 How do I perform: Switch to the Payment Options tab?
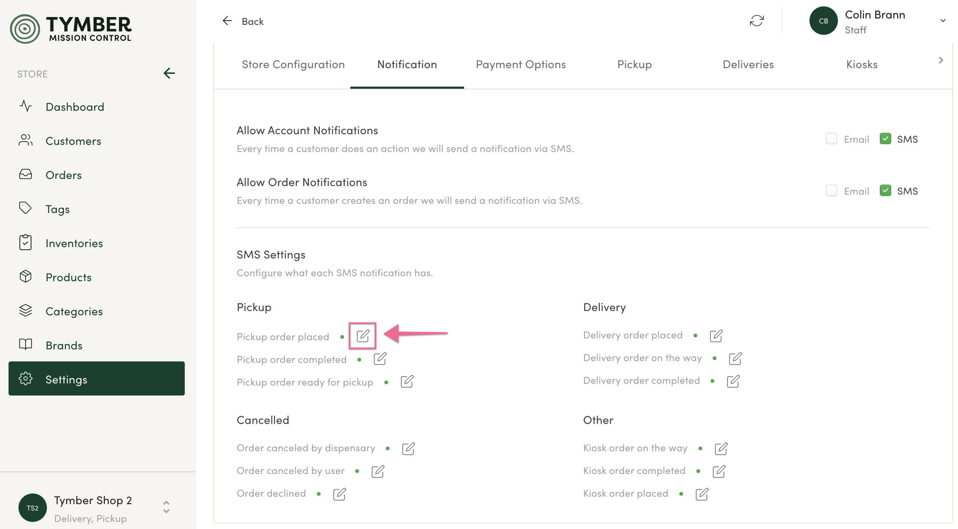point(521,65)
